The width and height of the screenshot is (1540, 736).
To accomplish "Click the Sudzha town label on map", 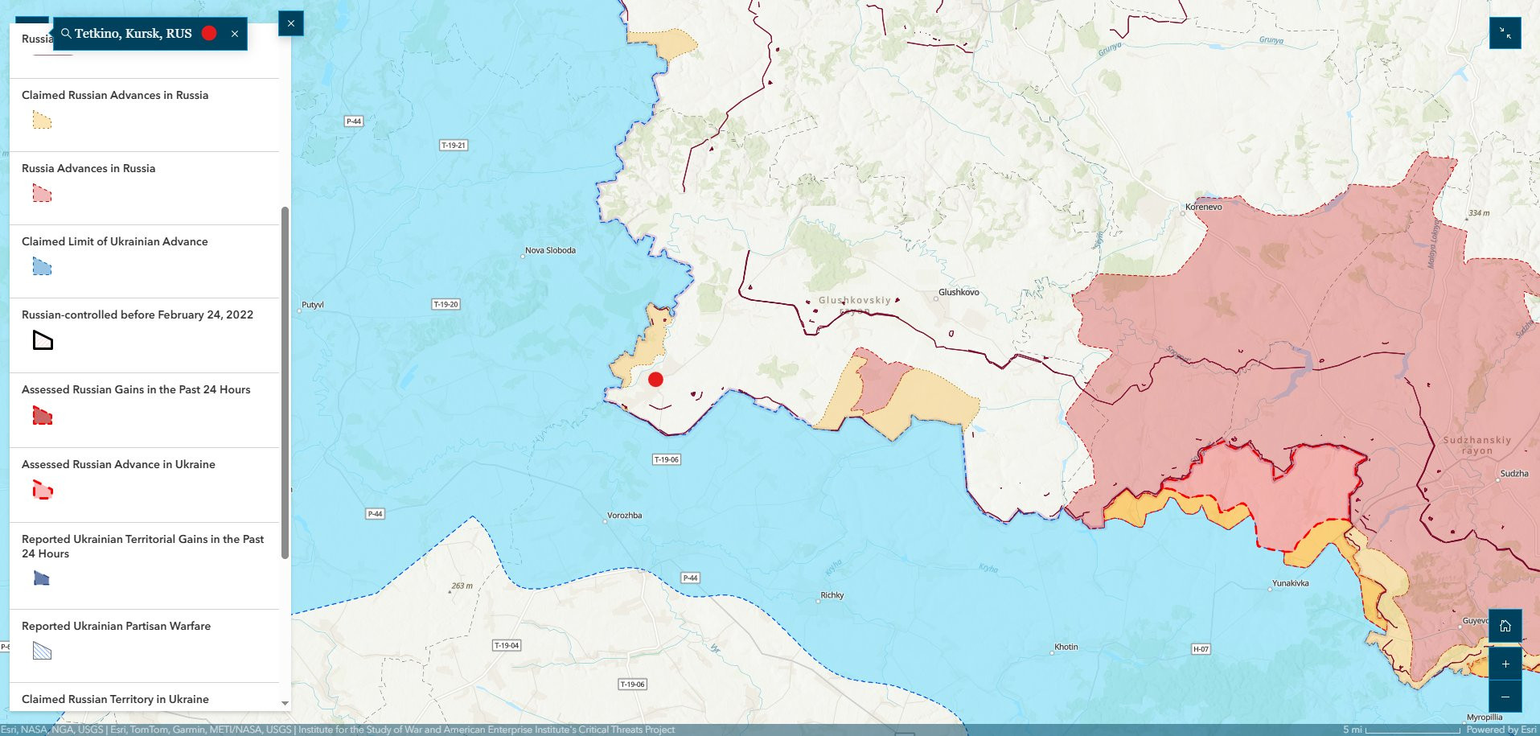I will (1513, 474).
